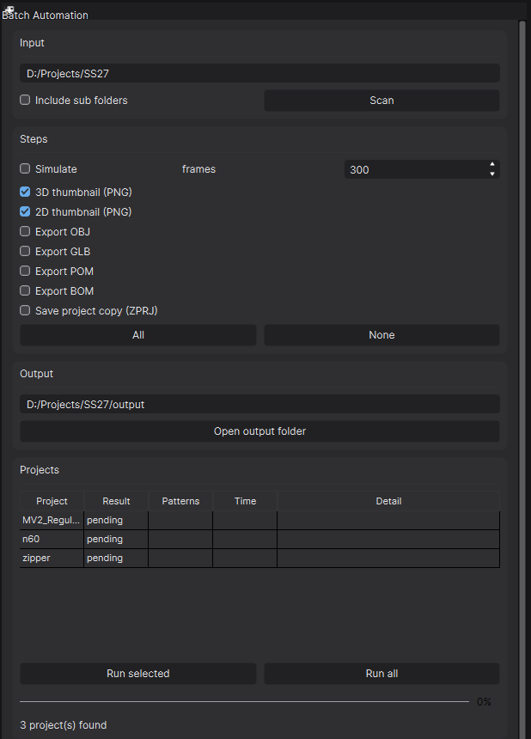Screen dimensions: 531x739
Task: Decrease frames value with down arrow
Action: 491,174
